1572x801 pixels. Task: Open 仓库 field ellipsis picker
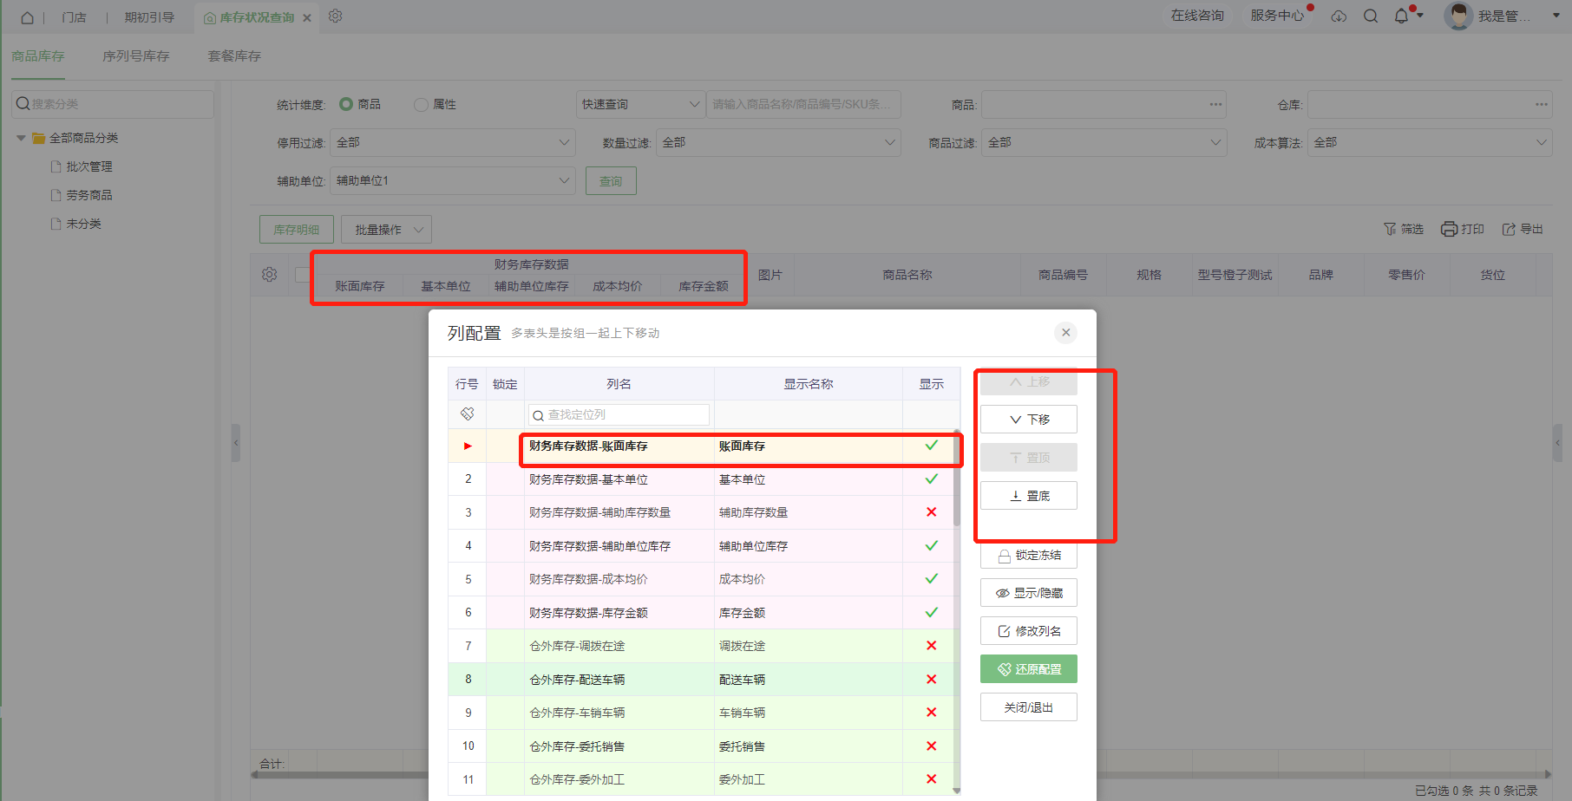(x=1541, y=104)
